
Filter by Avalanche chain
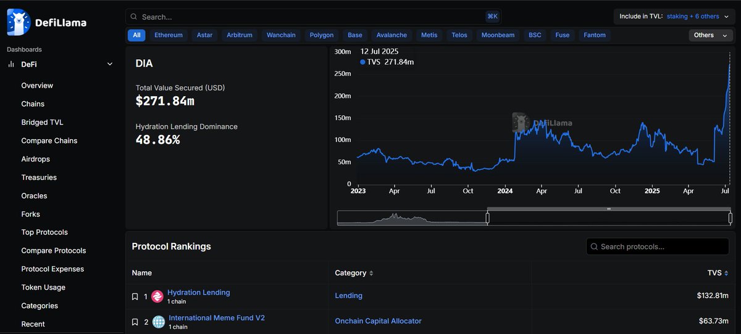tap(391, 35)
